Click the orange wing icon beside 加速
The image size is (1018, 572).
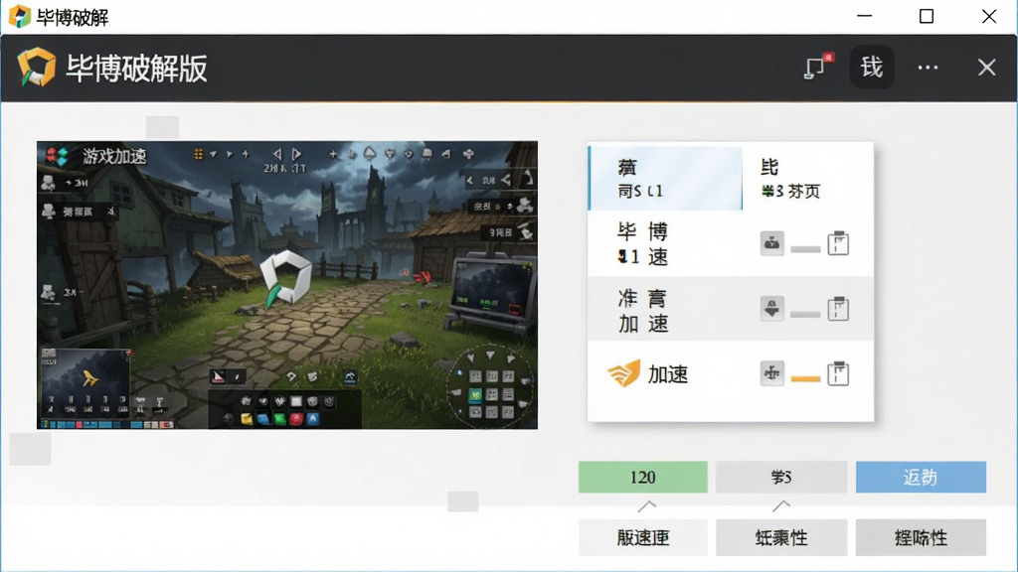tap(624, 373)
